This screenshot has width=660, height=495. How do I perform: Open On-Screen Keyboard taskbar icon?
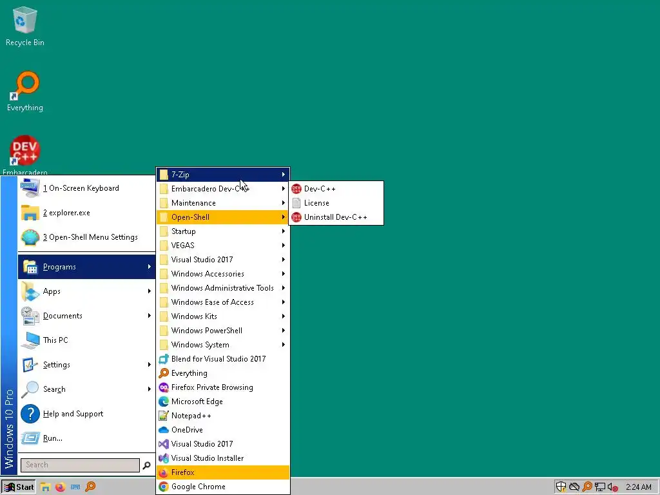pyautogui.click(x=75, y=487)
